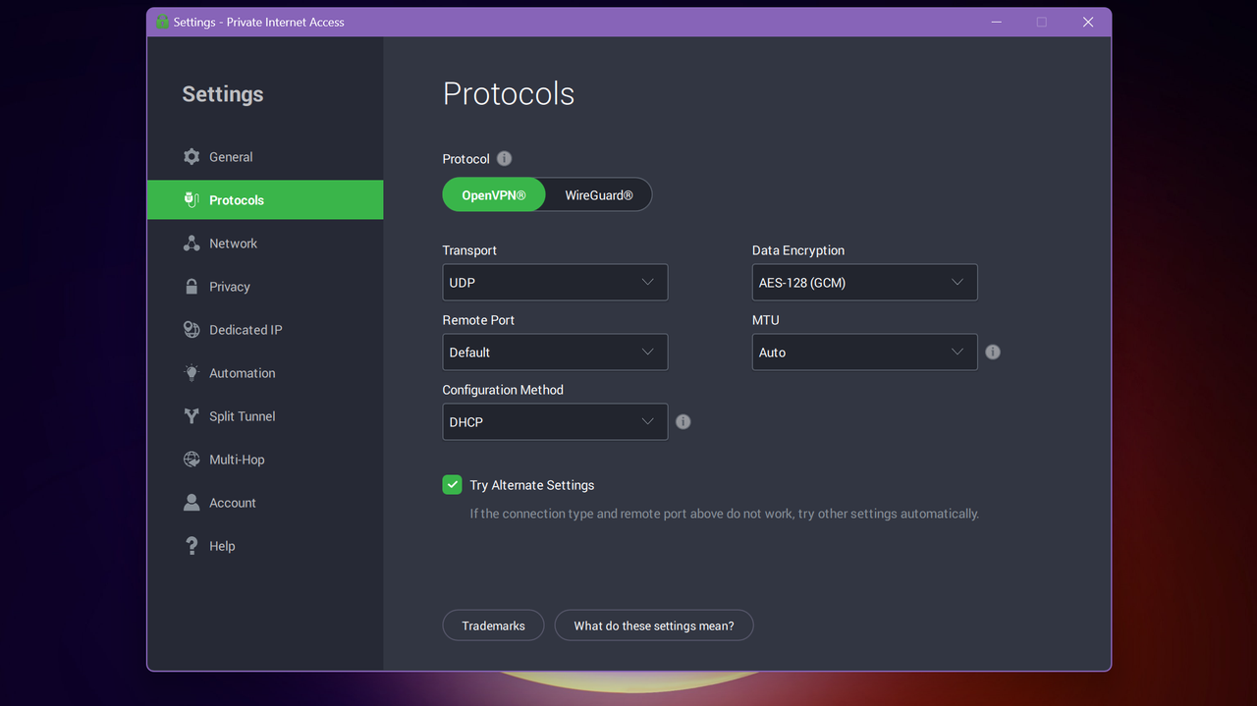
Task: Close the Settings window
Action: click(x=1088, y=22)
